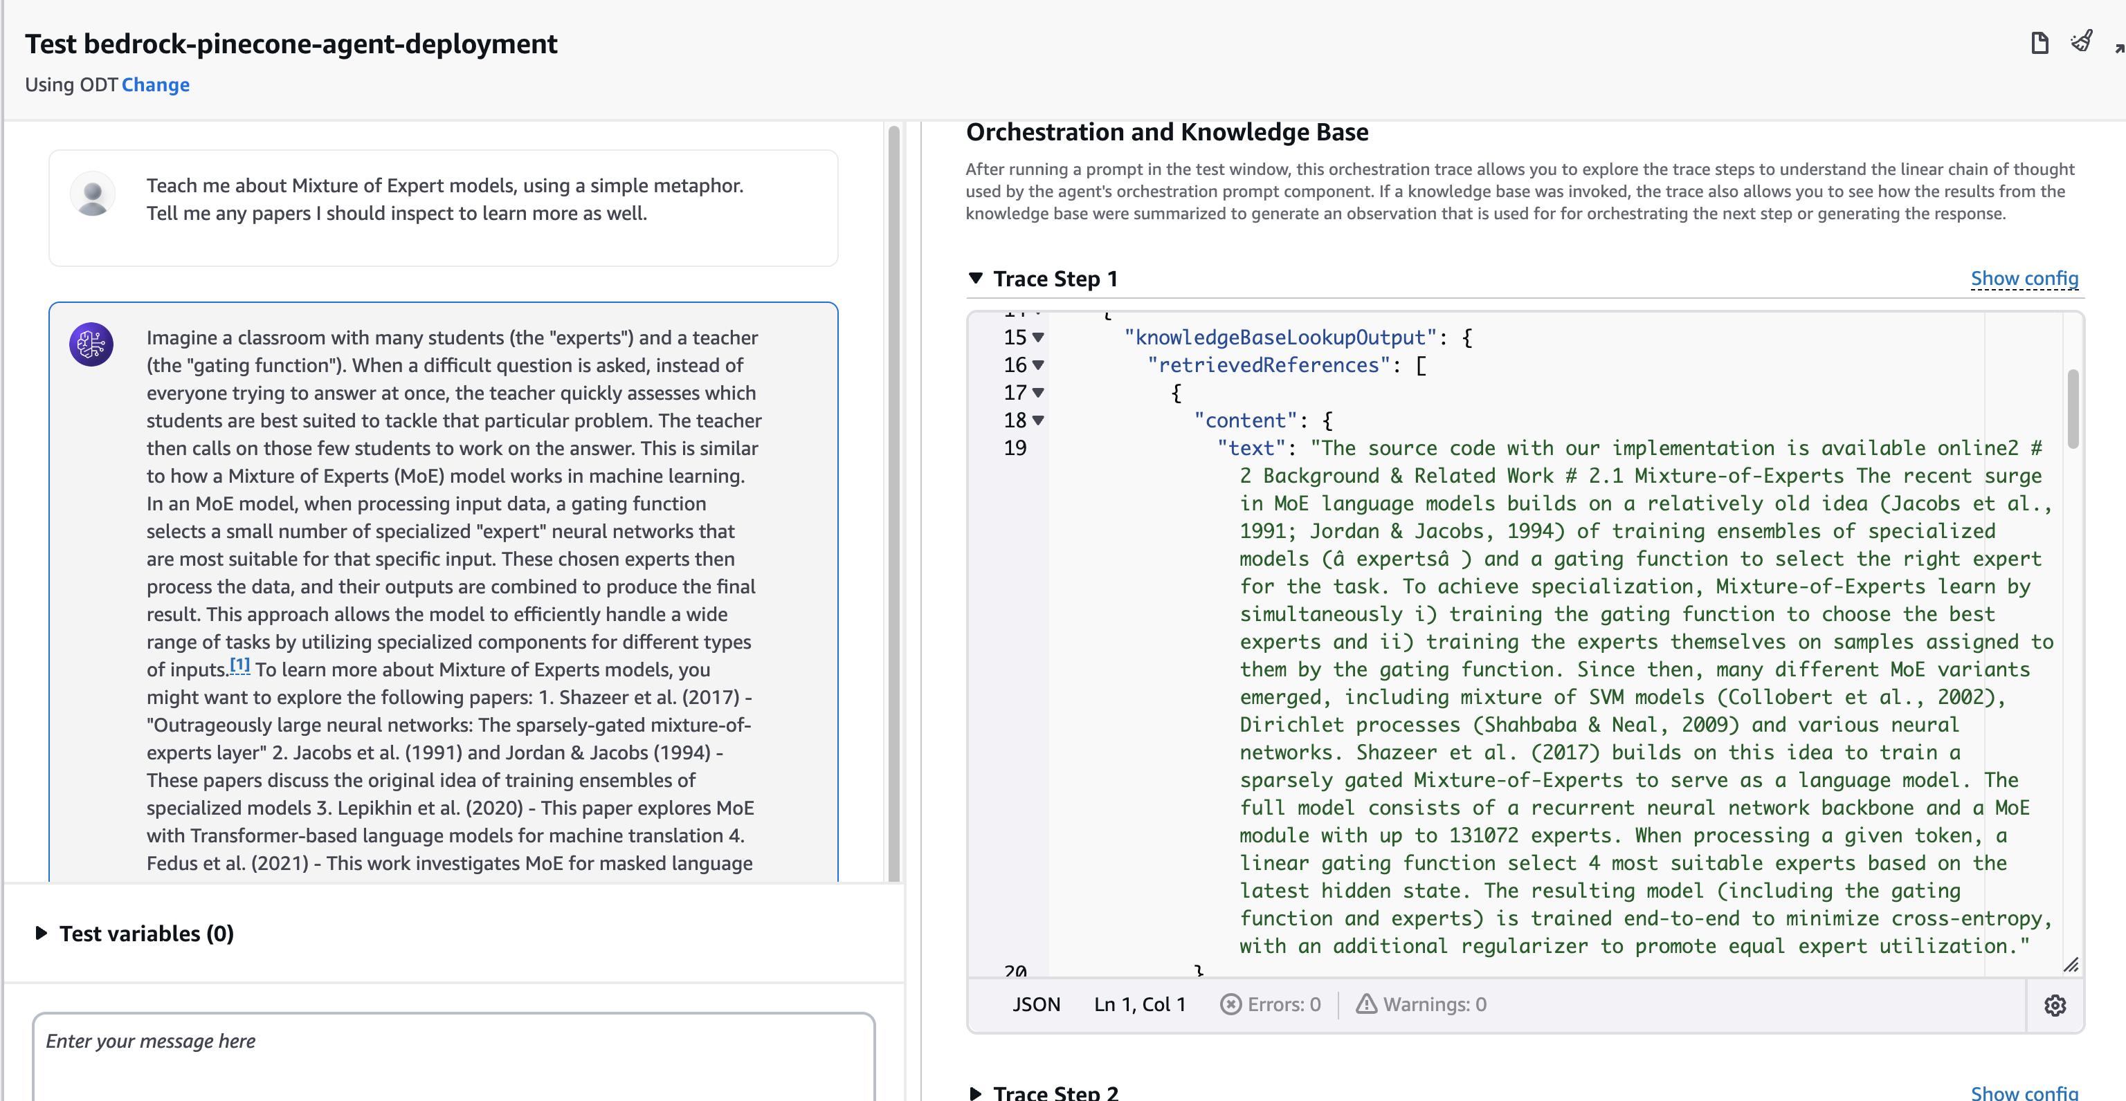Click the Warnings triangle icon
This screenshot has height=1101, width=2126.
pyautogui.click(x=1367, y=1004)
